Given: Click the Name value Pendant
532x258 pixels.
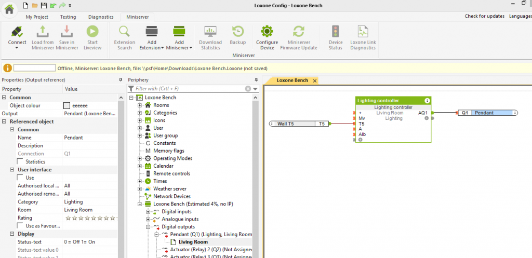Looking at the screenshot, I should pos(90,138).
